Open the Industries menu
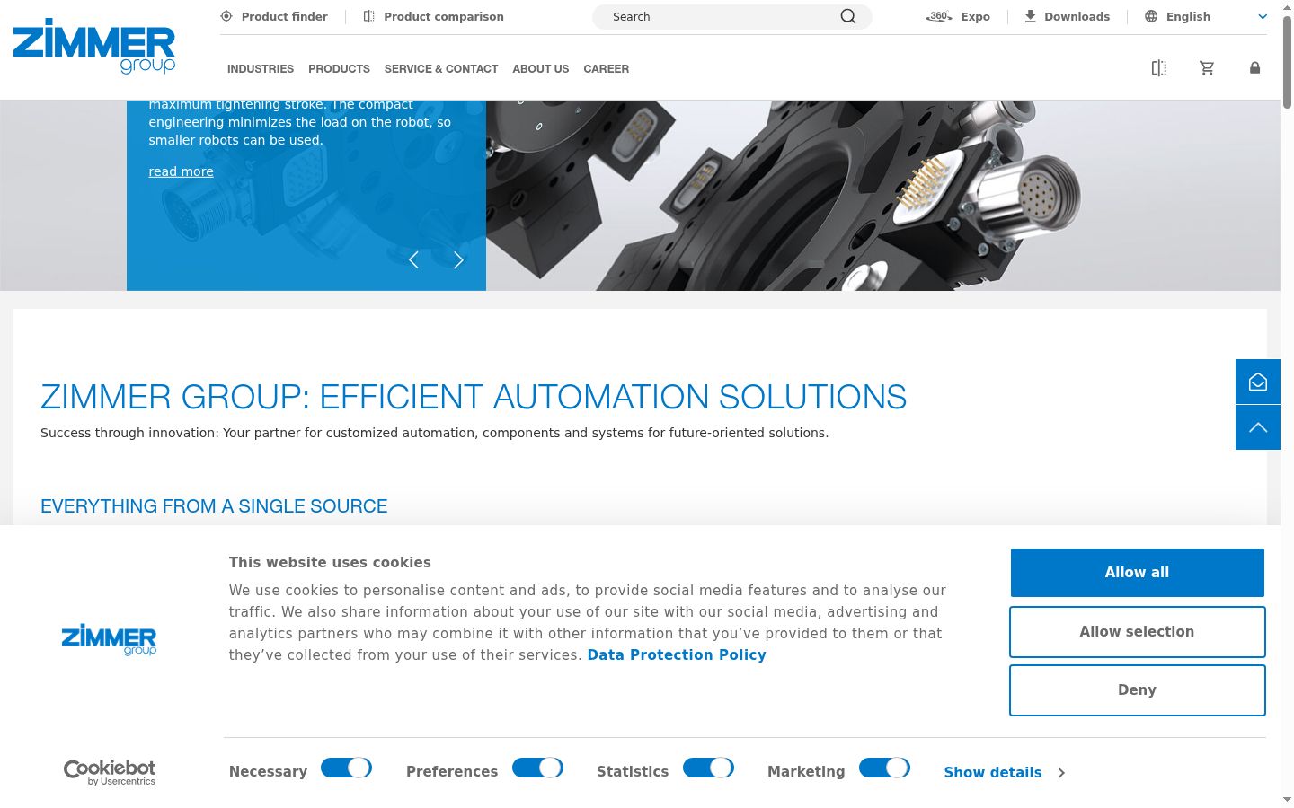The width and height of the screenshot is (1294, 808). (261, 68)
